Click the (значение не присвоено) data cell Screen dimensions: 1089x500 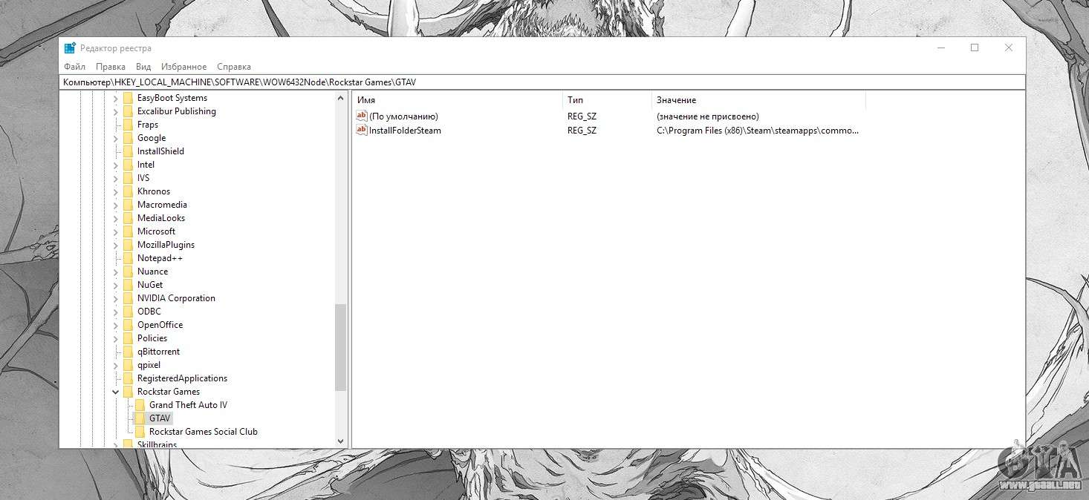(707, 116)
